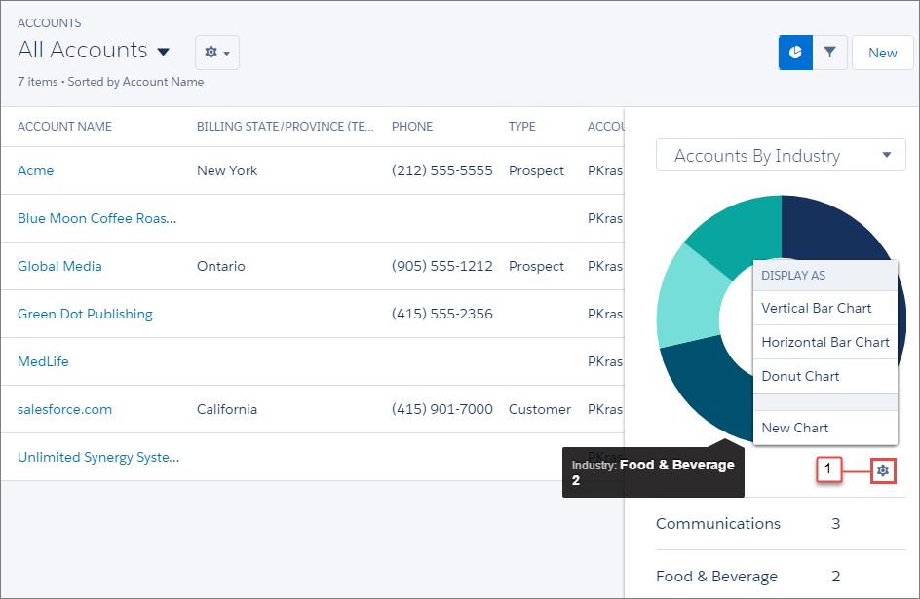Select the Communications legend row
Image resolution: width=920 pixels, height=599 pixels.
coord(781,524)
